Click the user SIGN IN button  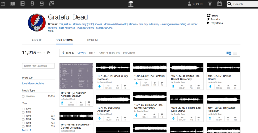click(x=195, y=4)
